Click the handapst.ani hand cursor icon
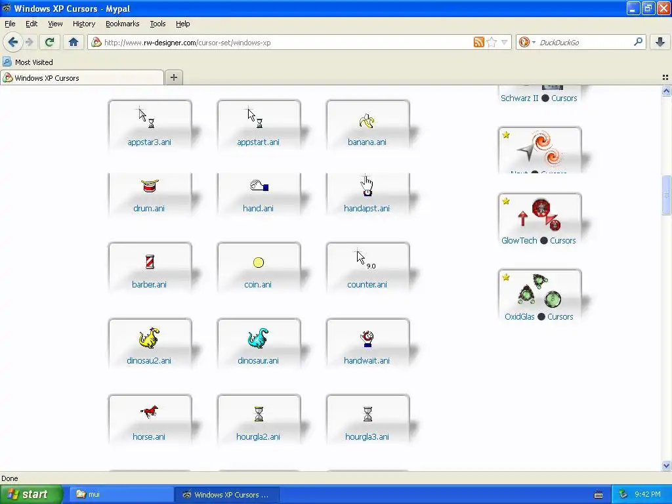The width and height of the screenshot is (672, 504). coord(367,186)
